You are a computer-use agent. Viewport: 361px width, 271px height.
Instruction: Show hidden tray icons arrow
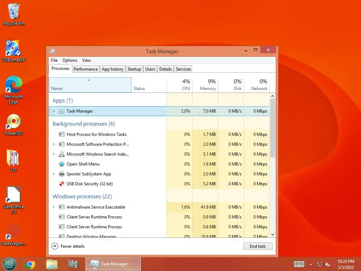(311, 264)
